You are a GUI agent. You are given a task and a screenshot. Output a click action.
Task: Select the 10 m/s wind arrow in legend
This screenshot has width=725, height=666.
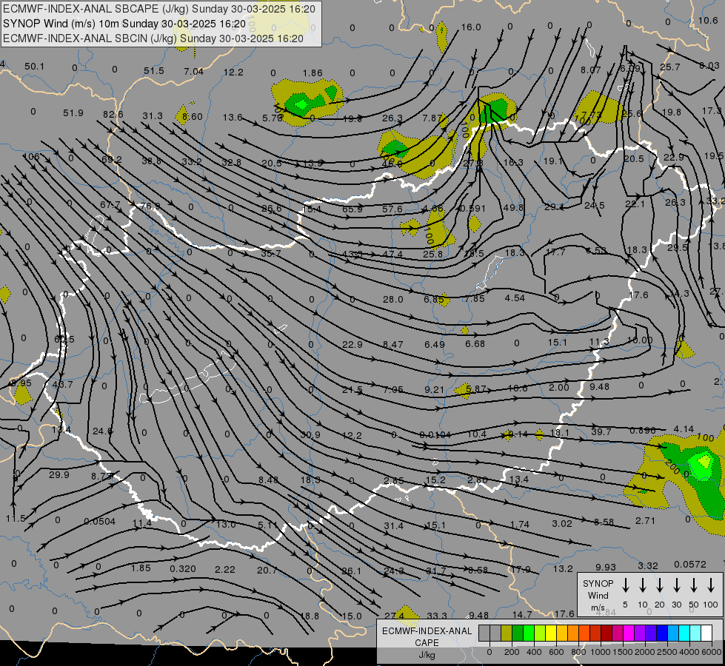click(642, 585)
